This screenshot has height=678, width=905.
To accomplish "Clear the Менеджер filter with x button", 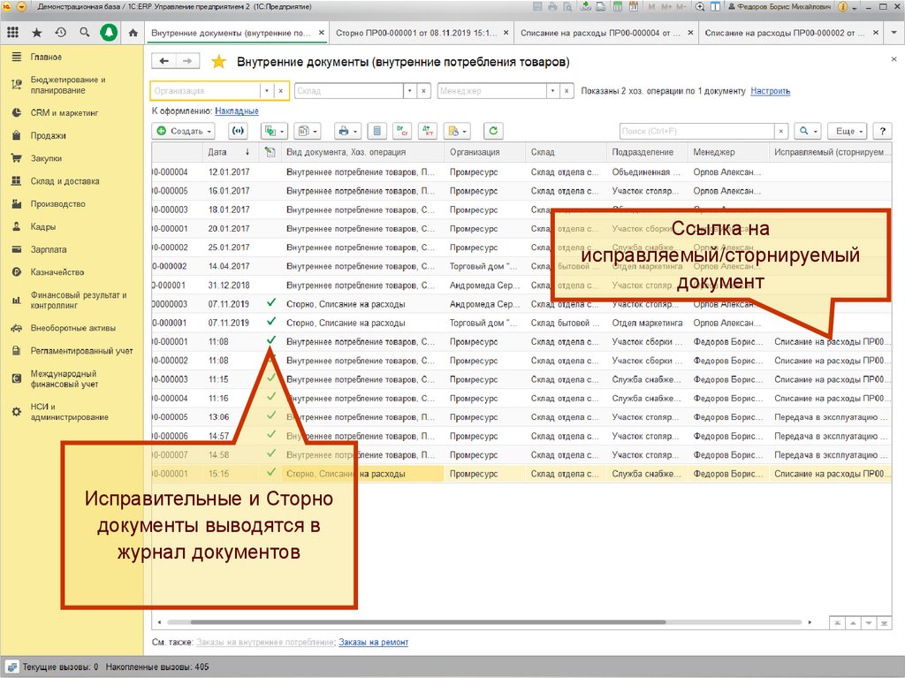I will click(x=567, y=91).
